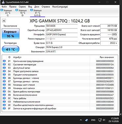The image size is (122, 124).
Task: Open the volume speaker tray icon
Action: tap(104, 120)
